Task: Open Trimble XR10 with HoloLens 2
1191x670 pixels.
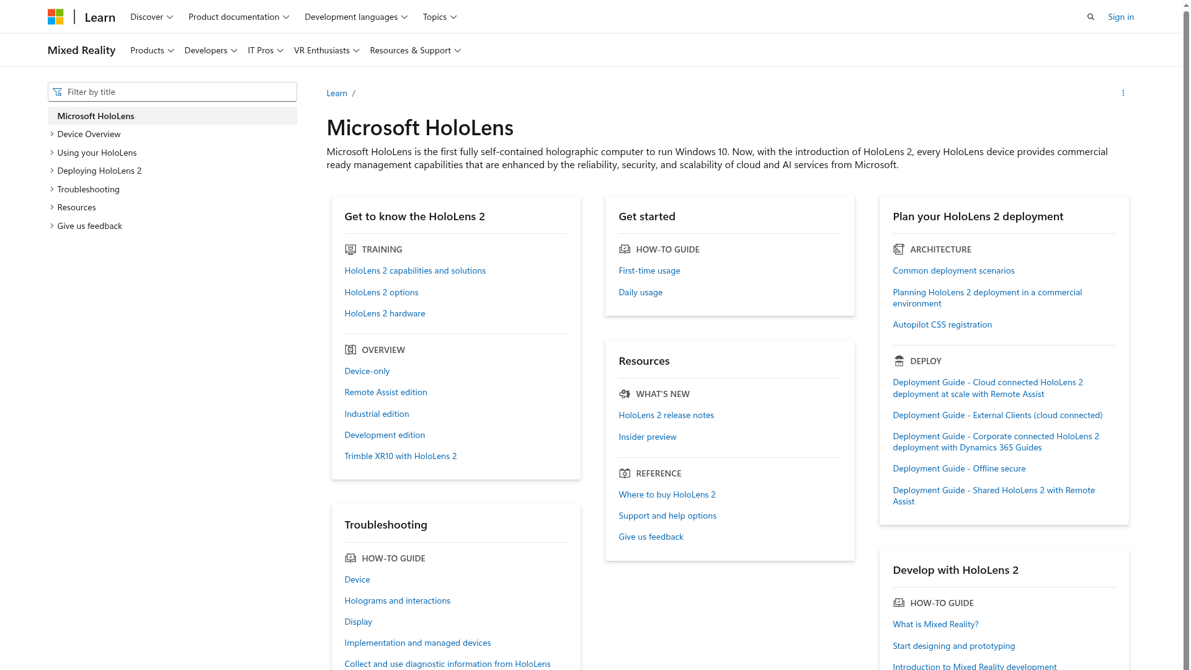Action: [401, 456]
